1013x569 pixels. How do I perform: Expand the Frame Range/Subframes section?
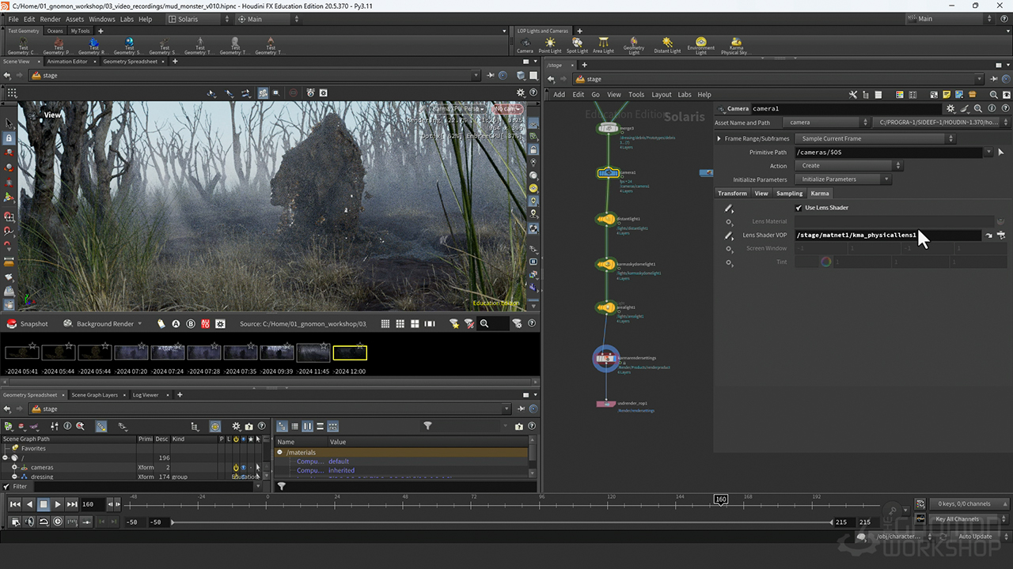pos(719,139)
